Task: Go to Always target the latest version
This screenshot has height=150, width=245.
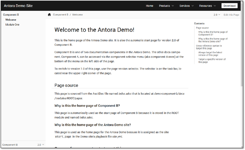Action: 210,54
